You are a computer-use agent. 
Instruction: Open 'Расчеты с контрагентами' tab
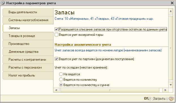point(28,60)
